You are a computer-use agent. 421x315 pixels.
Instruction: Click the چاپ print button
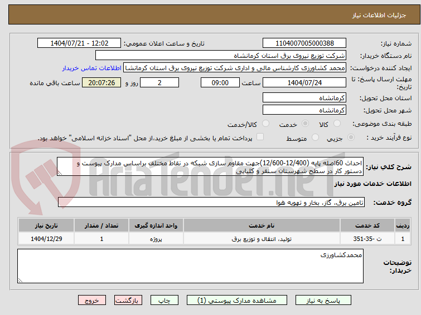click(164, 301)
